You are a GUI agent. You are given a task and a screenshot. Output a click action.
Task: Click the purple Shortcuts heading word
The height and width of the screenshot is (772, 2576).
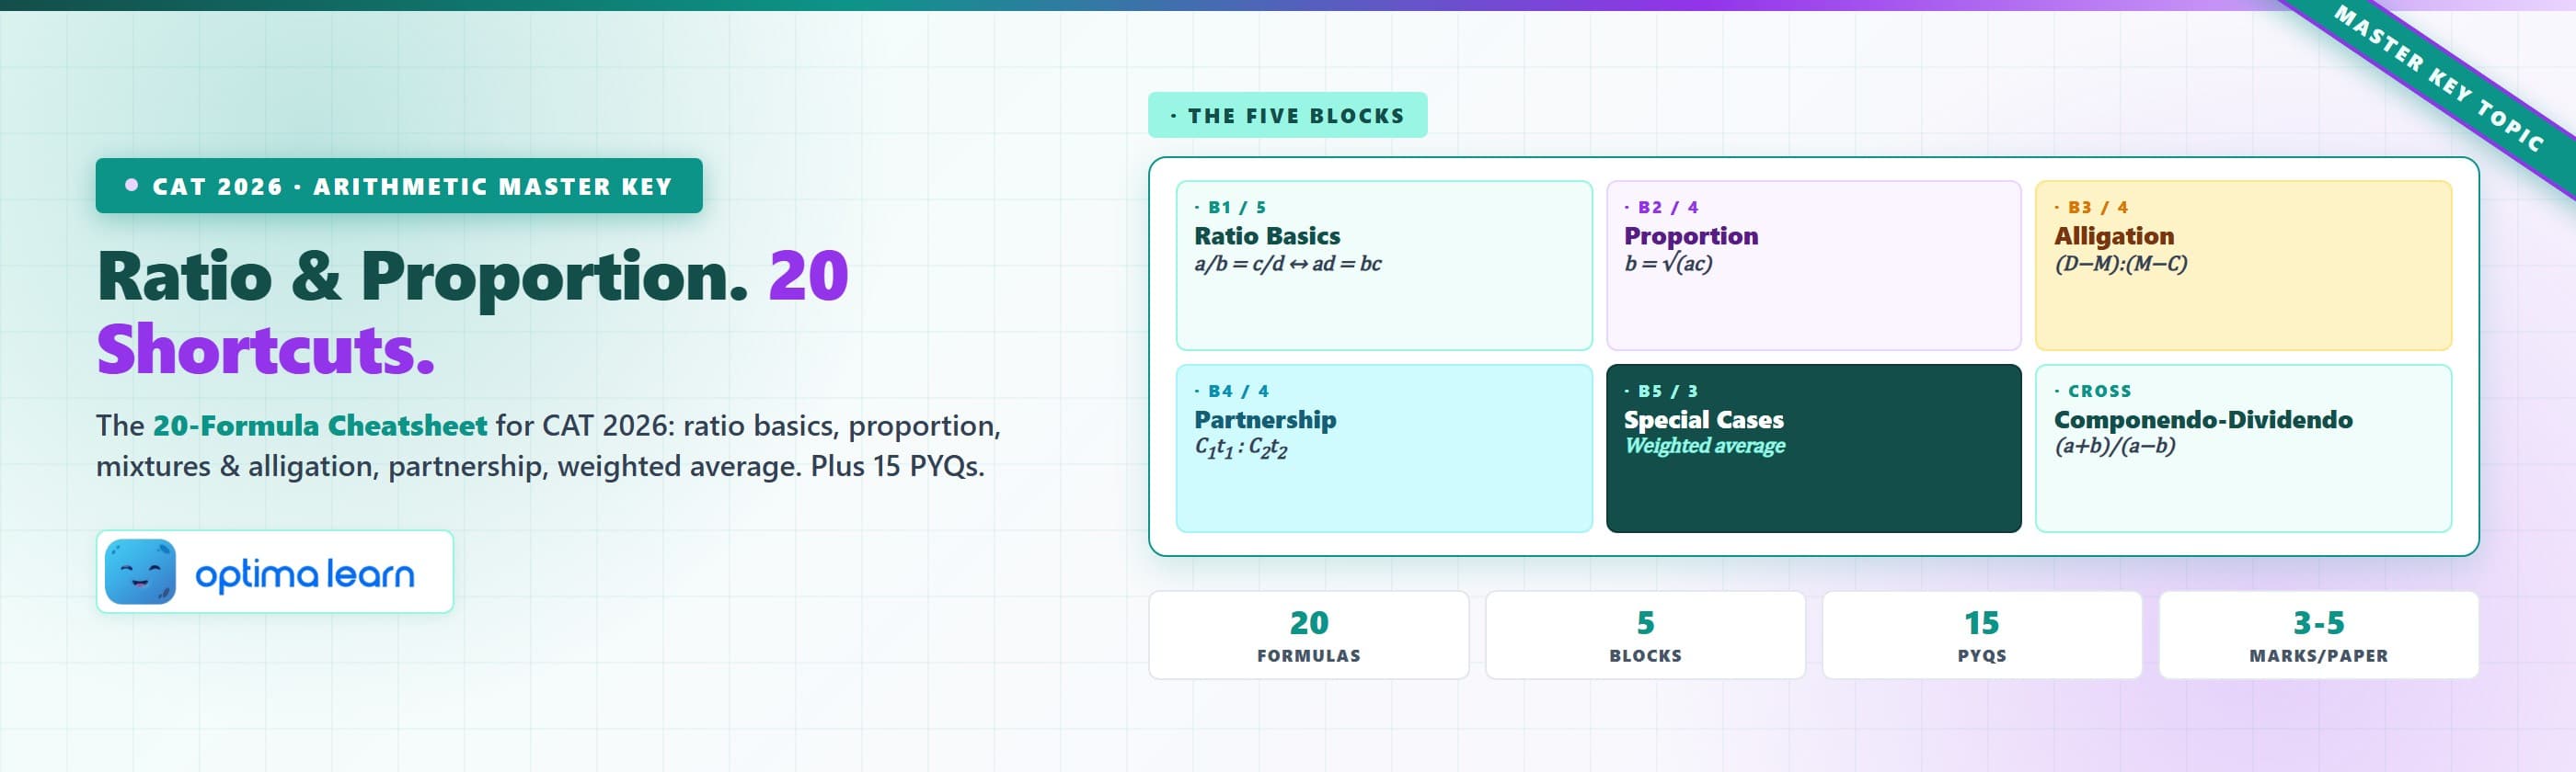tap(266, 350)
